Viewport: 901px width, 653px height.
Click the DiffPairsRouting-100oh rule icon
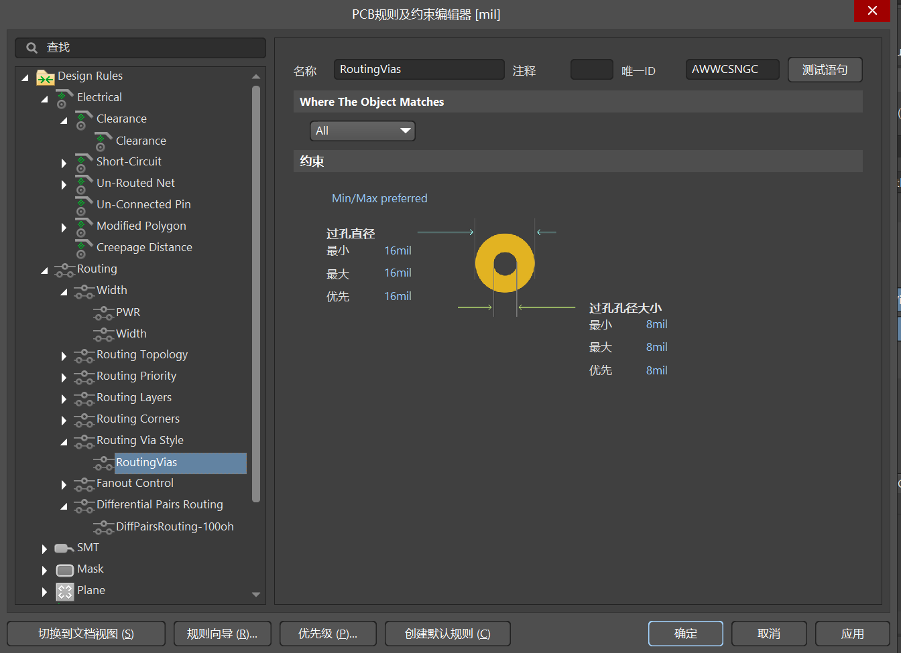(103, 527)
